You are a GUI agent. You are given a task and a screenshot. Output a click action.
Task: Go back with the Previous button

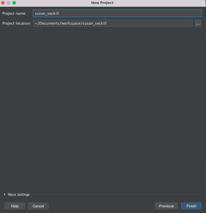166,206
